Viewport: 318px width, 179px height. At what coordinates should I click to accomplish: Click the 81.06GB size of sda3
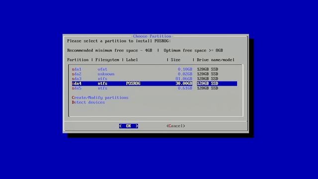184,79
